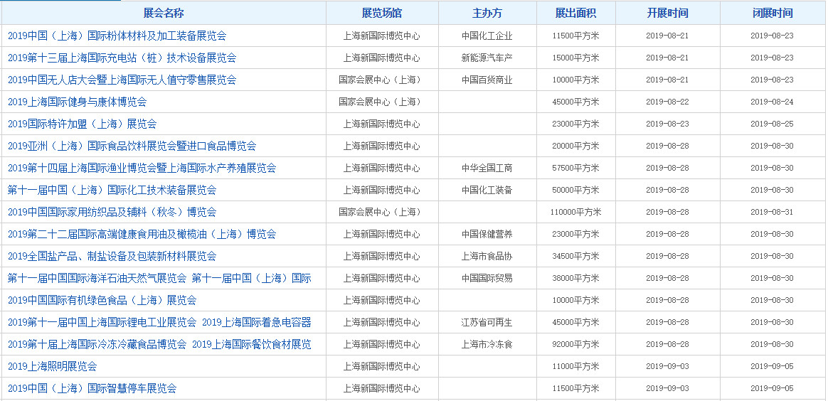Open 2019国际特许加盟（上海）展览会 link
The height and width of the screenshot is (401, 828).
82,124
